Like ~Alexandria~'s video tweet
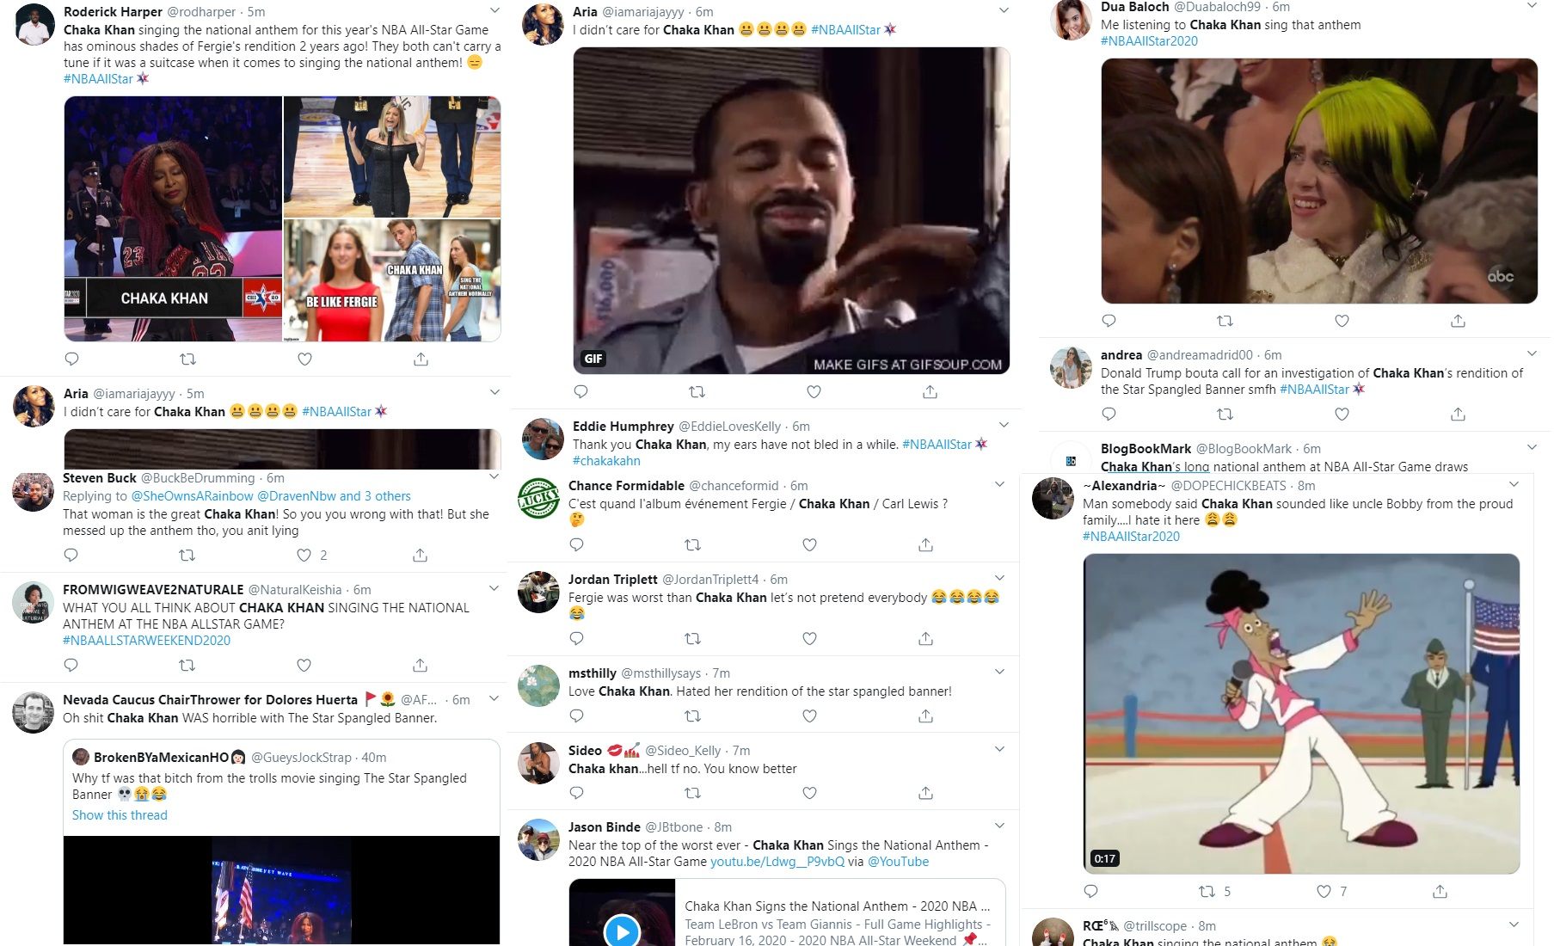Screen dimensions: 1554x946 tap(1324, 891)
